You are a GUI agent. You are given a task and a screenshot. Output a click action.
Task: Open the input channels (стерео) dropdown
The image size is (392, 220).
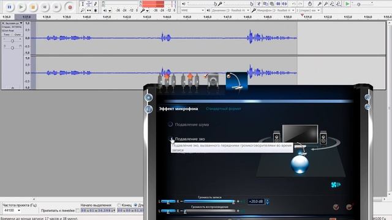tap(307, 10)
